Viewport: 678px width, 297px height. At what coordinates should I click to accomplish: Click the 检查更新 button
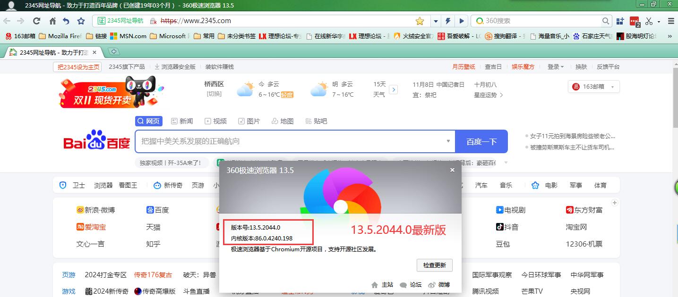click(x=434, y=265)
